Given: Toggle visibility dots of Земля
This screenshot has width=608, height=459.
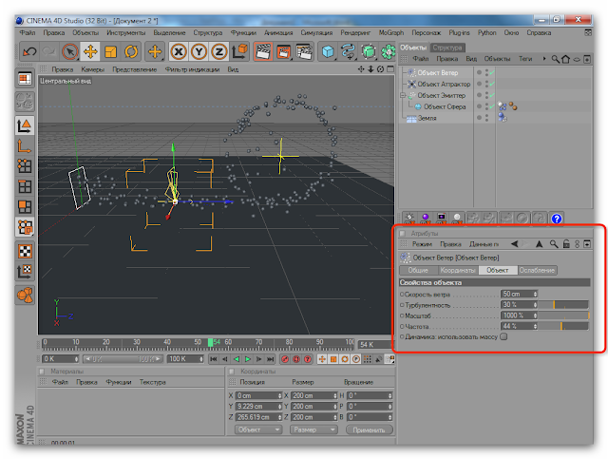Looking at the screenshot, I should pos(486,118).
